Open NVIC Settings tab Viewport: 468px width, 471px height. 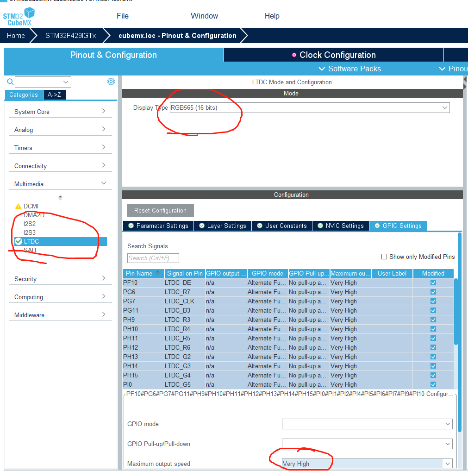[341, 226]
